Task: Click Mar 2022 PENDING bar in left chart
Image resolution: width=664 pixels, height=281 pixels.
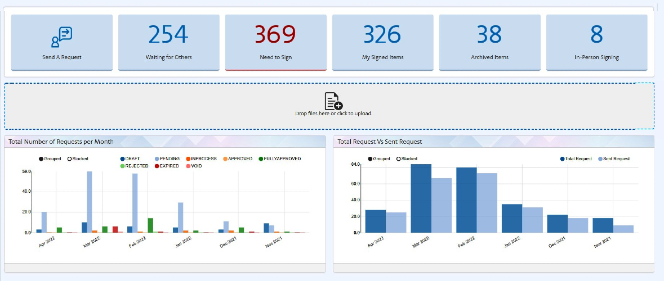Action: (x=90, y=202)
